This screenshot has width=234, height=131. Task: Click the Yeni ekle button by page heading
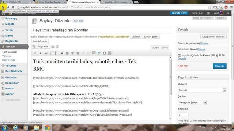[78, 21]
